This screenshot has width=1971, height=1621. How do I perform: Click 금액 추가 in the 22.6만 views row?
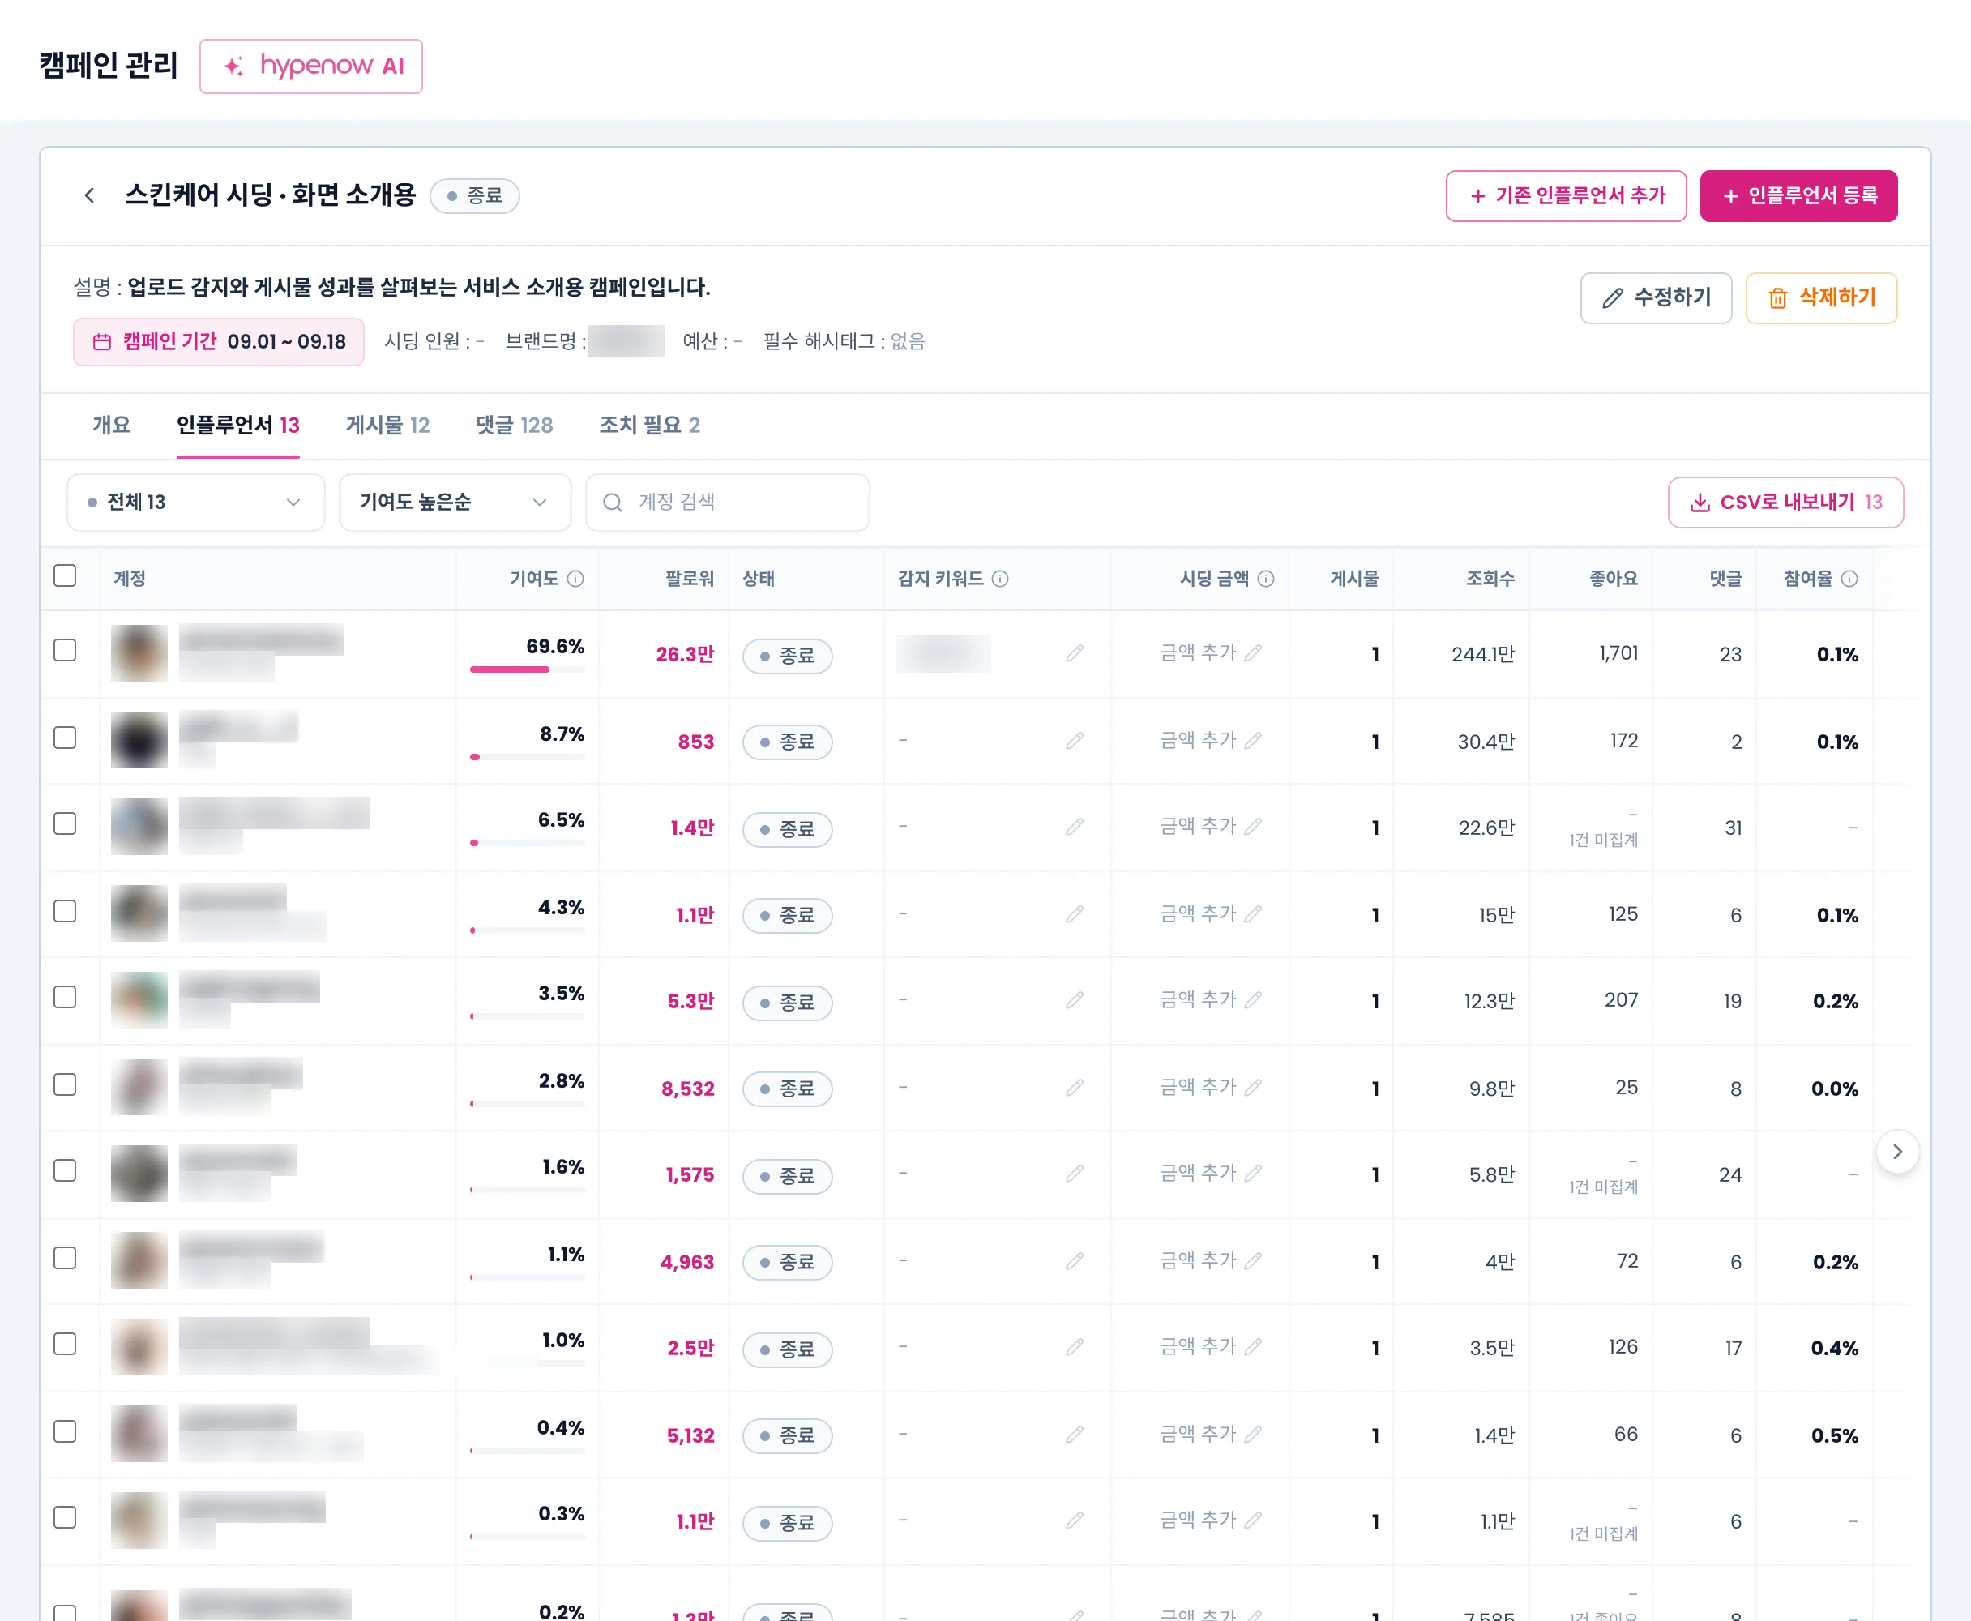(1211, 827)
